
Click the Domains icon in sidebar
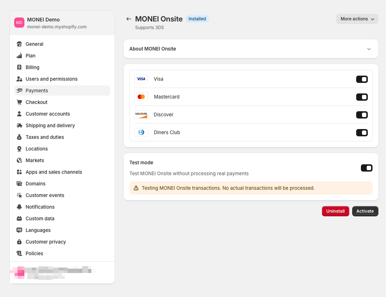coord(19,184)
